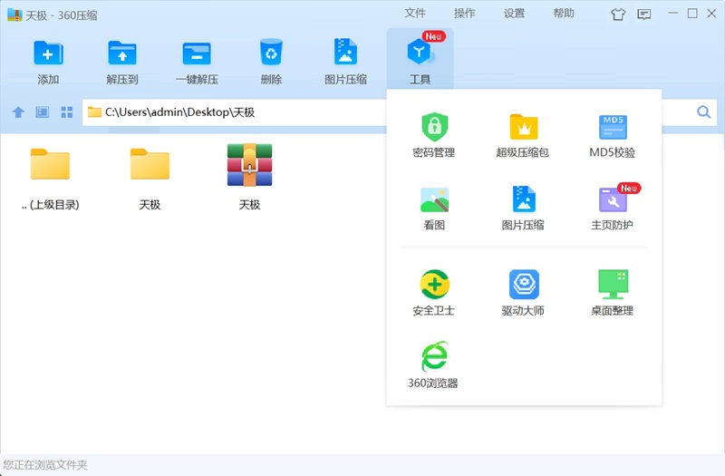Click the 一键解压 one-click extract icon

pos(197,53)
